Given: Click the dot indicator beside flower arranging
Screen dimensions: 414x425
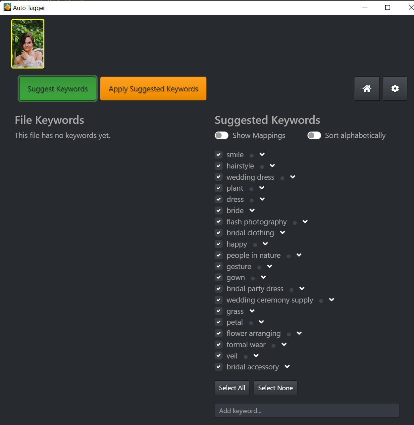Looking at the screenshot, I should (x=289, y=334).
